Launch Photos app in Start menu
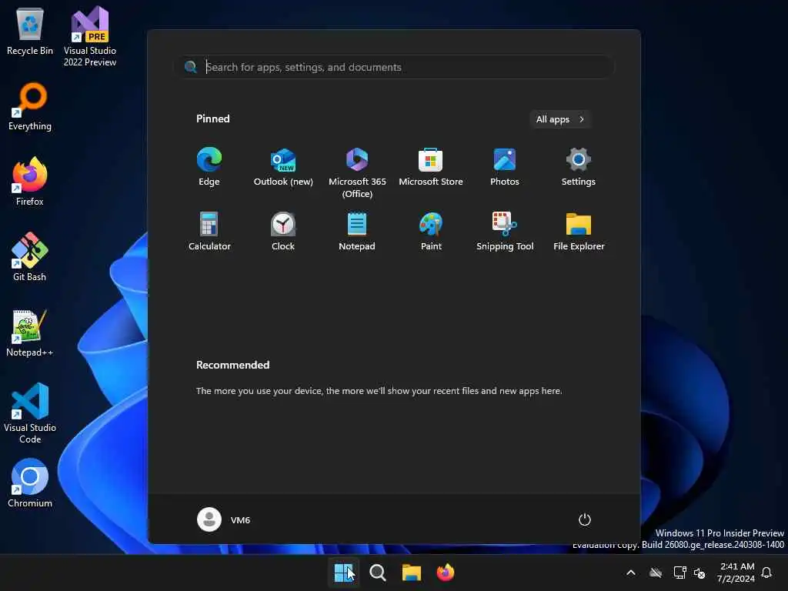The height and width of the screenshot is (591, 788). 505,167
